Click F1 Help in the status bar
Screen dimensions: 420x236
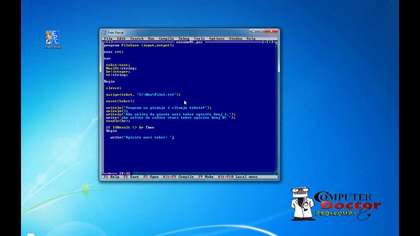point(112,177)
